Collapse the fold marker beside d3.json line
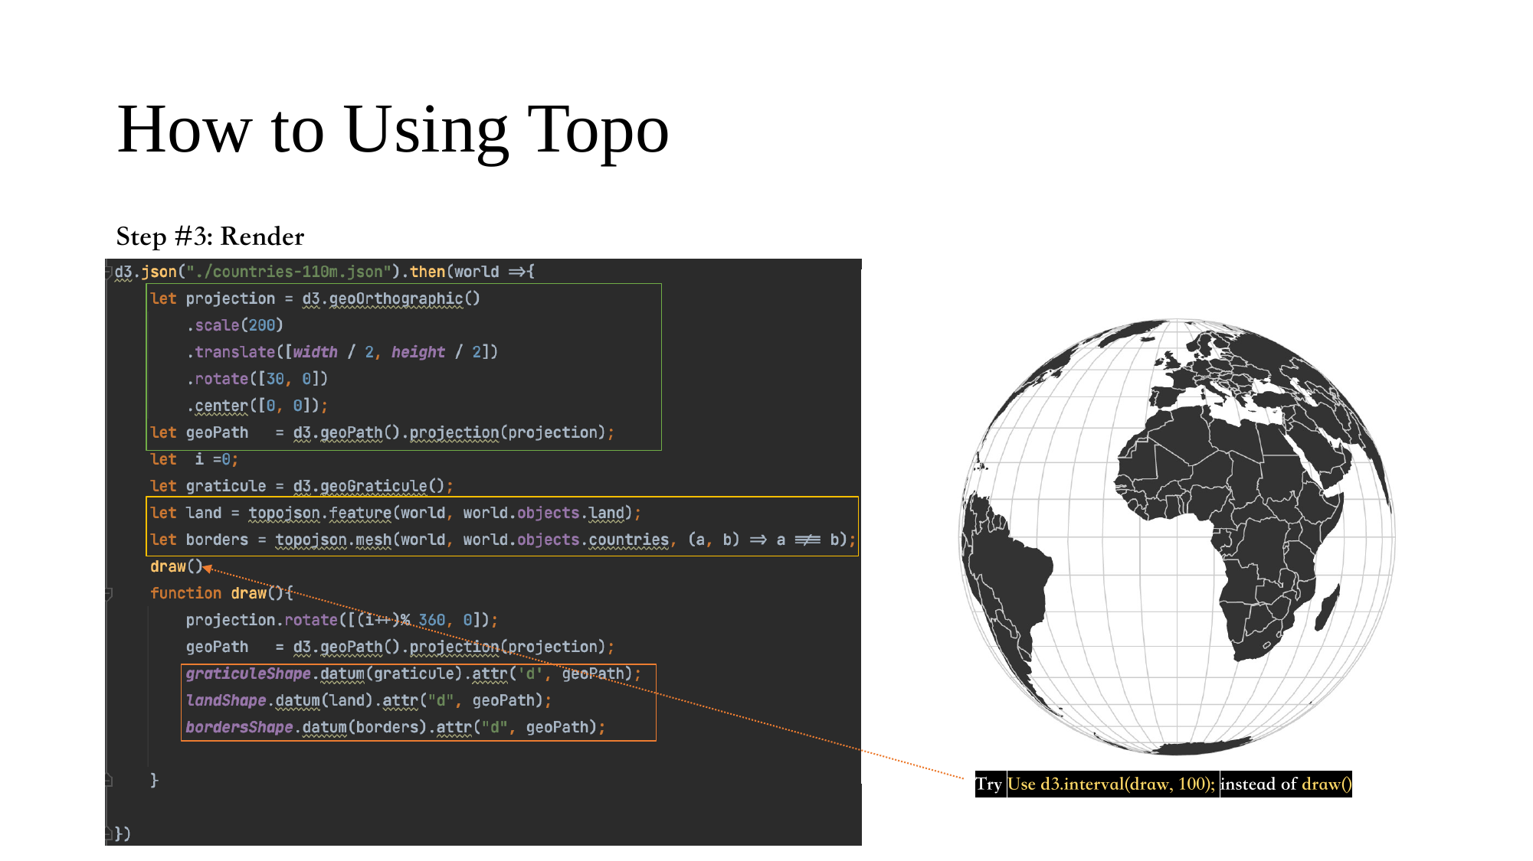The width and height of the screenshot is (1533, 861). click(x=109, y=272)
